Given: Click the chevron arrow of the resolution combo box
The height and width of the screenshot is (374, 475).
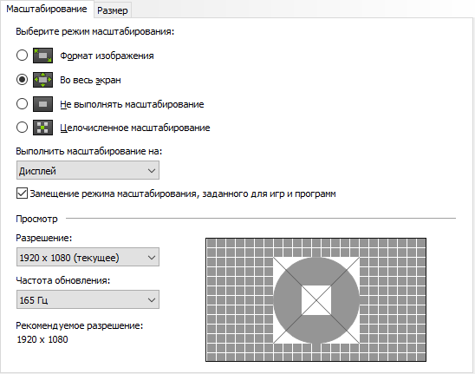Looking at the screenshot, I should pos(152,258).
